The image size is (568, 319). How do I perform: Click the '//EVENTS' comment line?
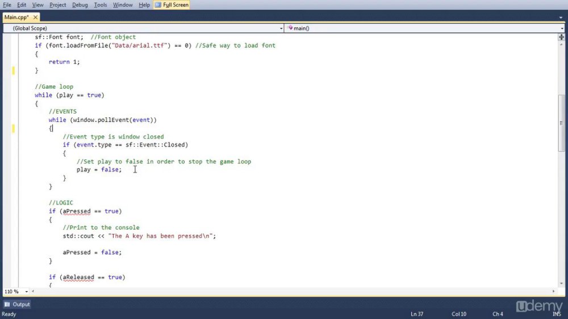pos(62,111)
